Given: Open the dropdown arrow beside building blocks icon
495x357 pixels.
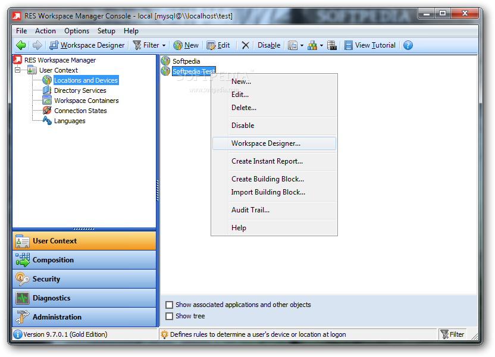Looking at the screenshot, I should [x=321, y=45].
